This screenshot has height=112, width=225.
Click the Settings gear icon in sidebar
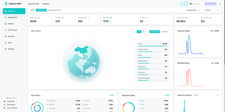(x=6, y=49)
